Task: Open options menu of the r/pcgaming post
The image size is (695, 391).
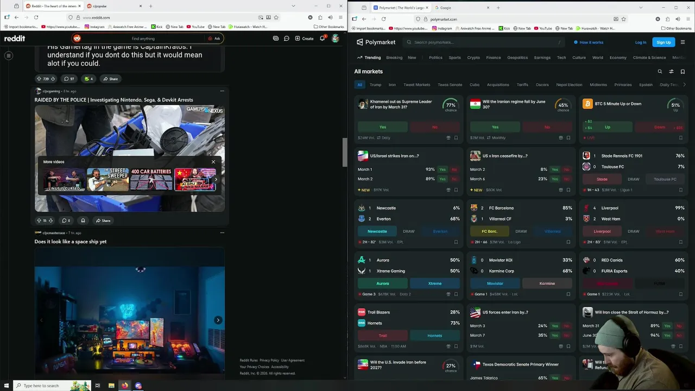Action: point(222,91)
